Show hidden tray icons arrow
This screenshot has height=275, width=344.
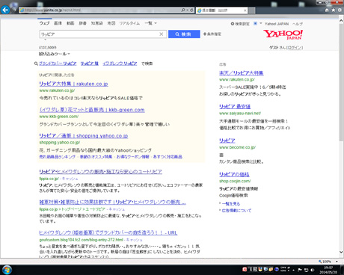tap(294, 270)
